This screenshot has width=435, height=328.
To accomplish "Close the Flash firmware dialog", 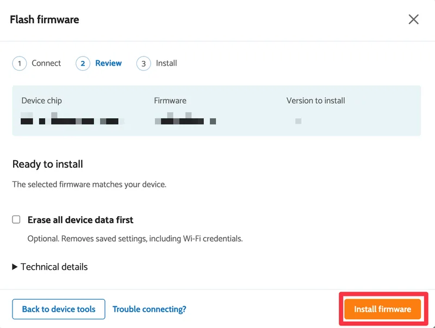I will click(x=413, y=20).
